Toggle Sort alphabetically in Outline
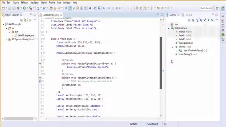 pos(197,20)
